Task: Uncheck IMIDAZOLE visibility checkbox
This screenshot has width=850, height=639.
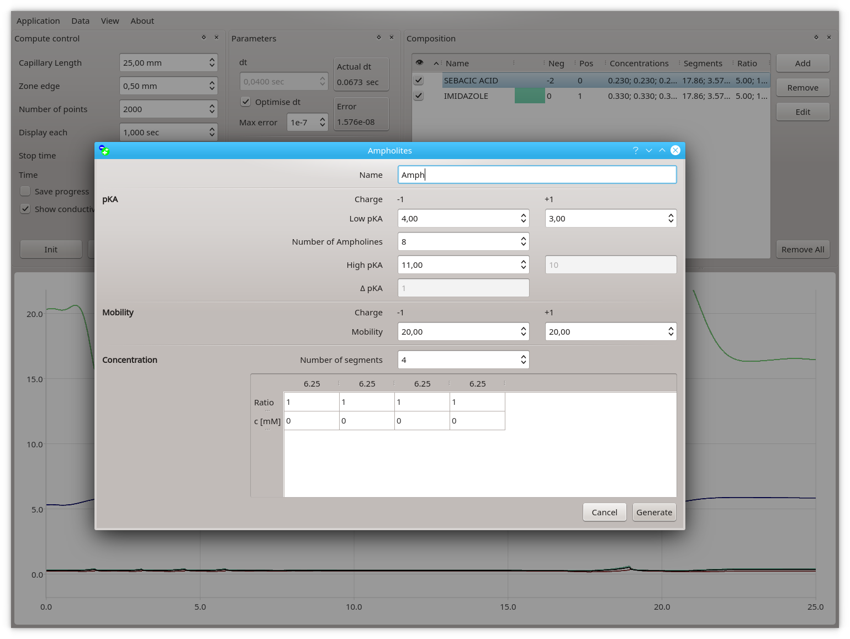Action: click(x=419, y=96)
